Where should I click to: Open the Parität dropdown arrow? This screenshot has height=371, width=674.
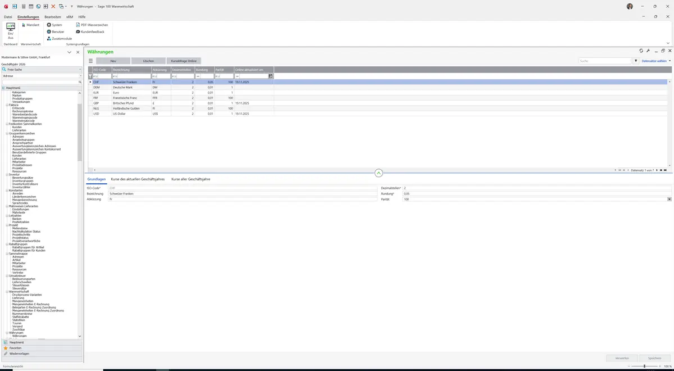pos(670,199)
